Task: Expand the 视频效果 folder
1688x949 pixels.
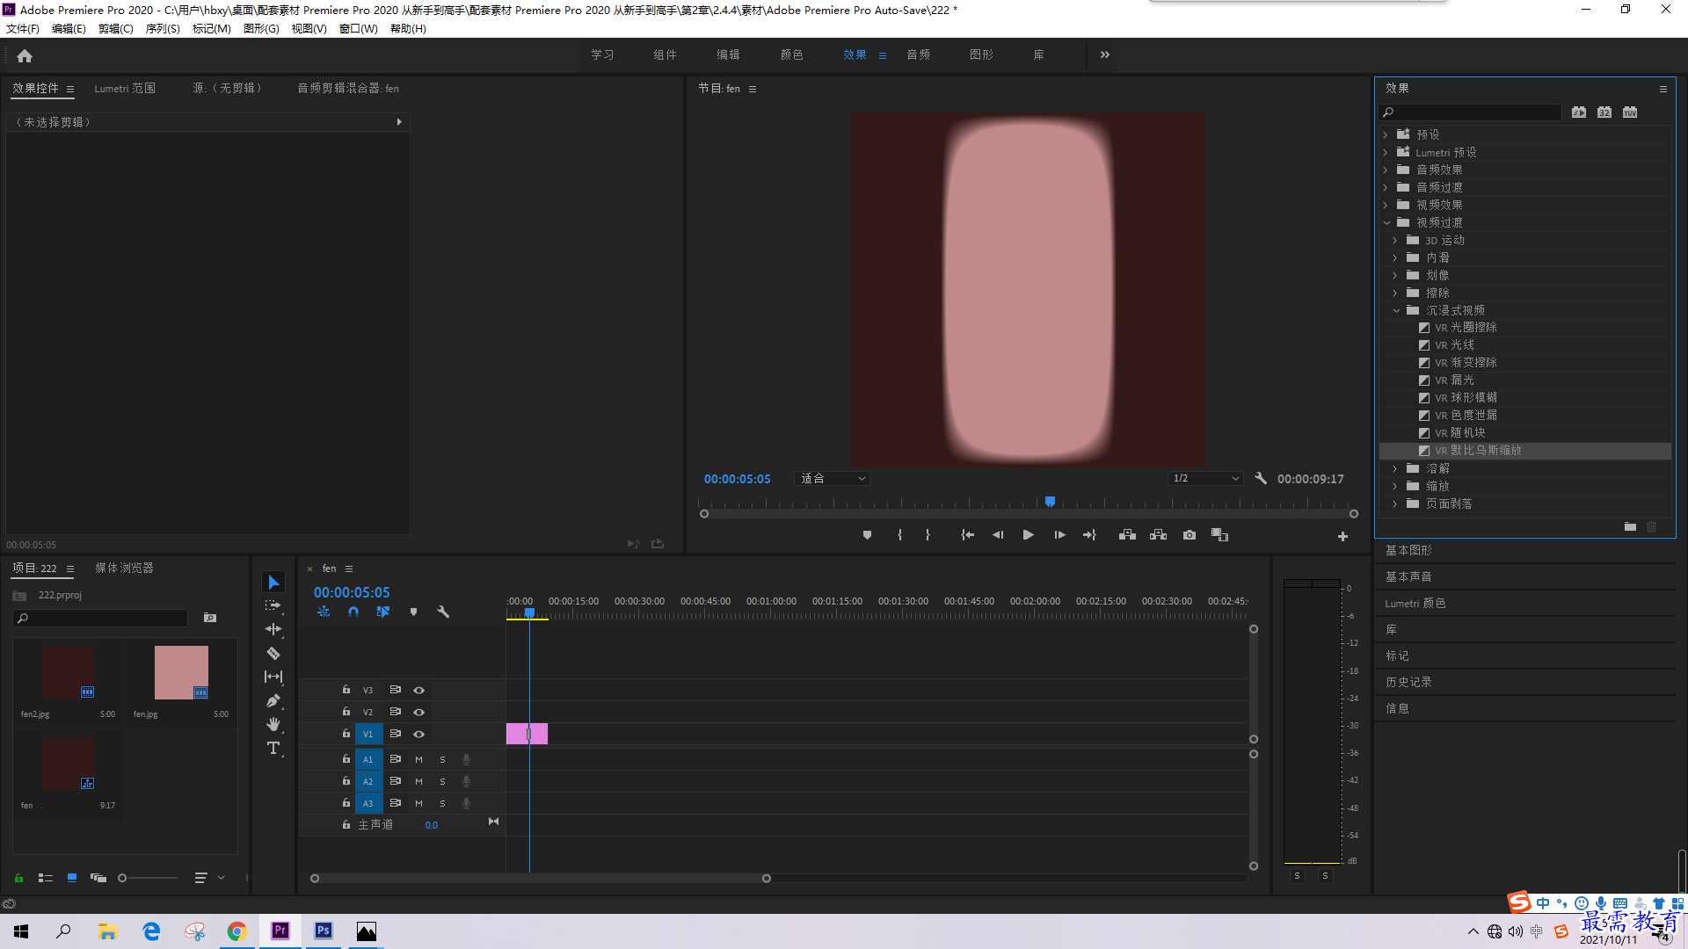Action: (x=1386, y=205)
